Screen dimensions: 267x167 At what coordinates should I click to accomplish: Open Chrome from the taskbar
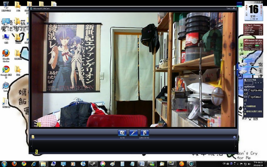tap(24, 164)
